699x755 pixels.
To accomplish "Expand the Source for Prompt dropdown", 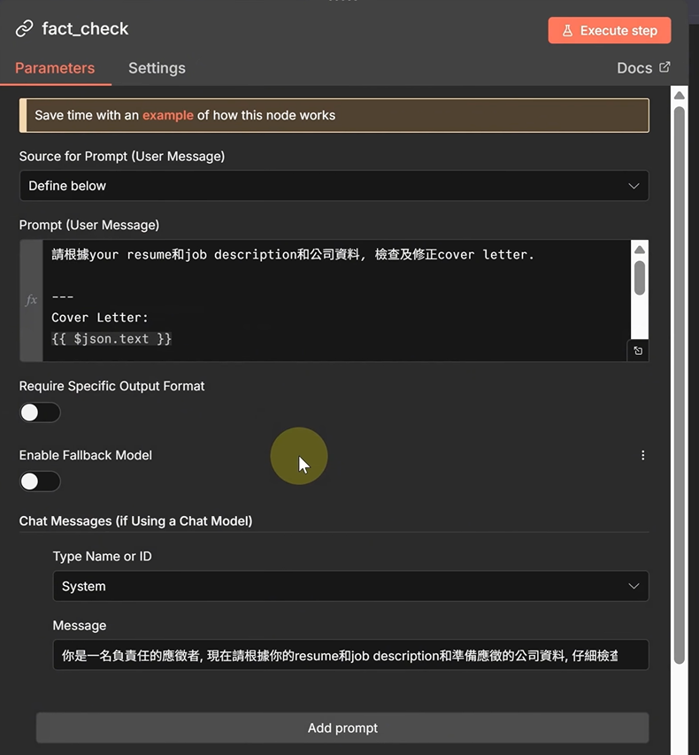I will [334, 186].
